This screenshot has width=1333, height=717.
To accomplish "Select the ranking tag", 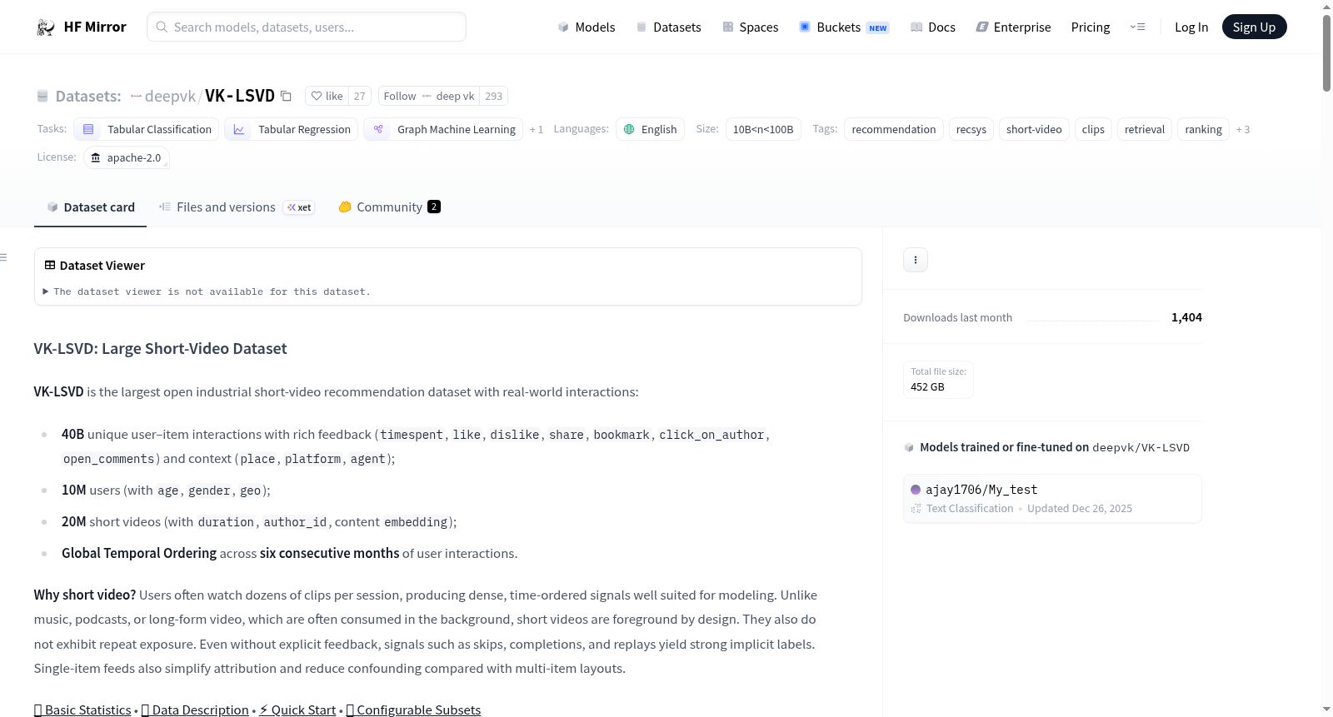I will tap(1203, 129).
